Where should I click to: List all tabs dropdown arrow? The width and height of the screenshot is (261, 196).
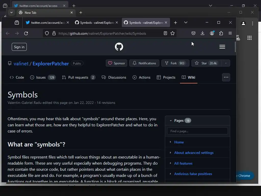[x=186, y=22]
